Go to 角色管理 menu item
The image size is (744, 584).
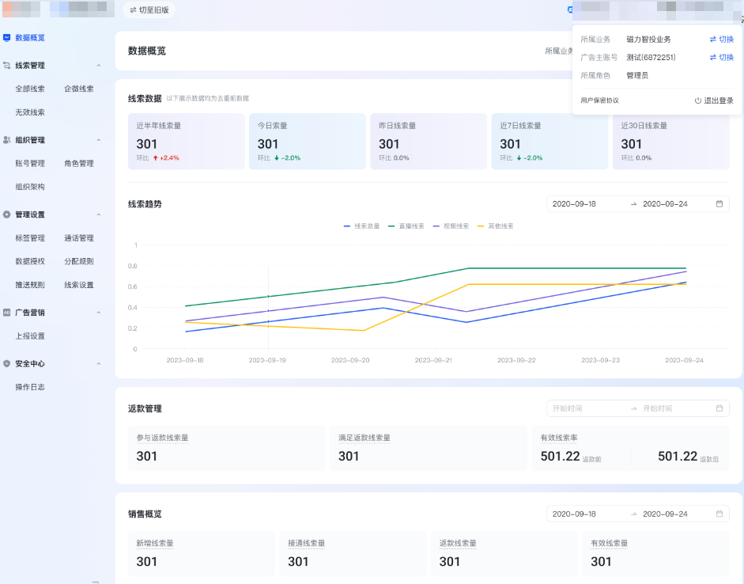(x=79, y=163)
